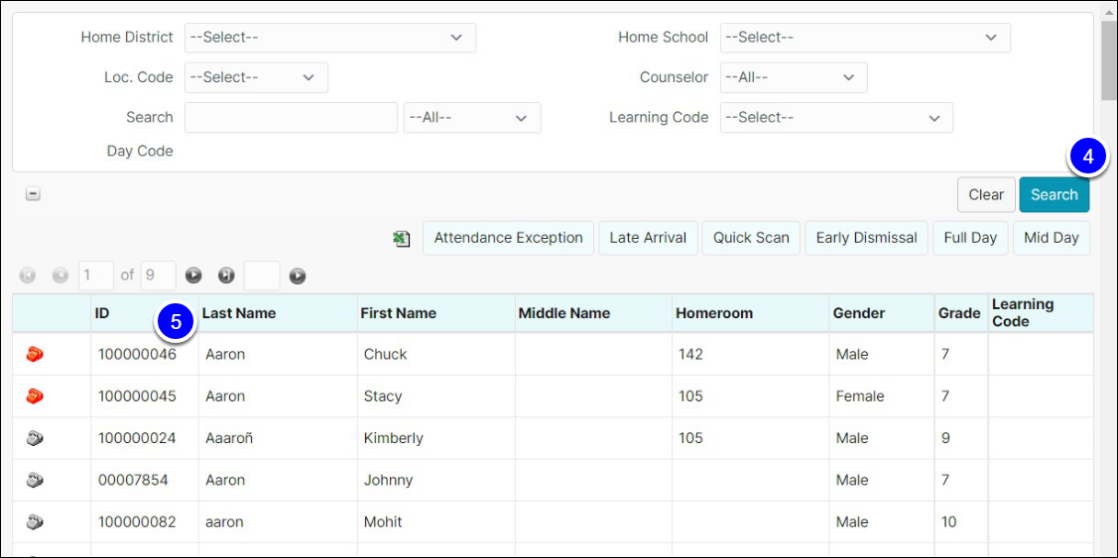This screenshot has height=558, width=1118.
Task: Open the Home School dropdown
Action: click(865, 38)
